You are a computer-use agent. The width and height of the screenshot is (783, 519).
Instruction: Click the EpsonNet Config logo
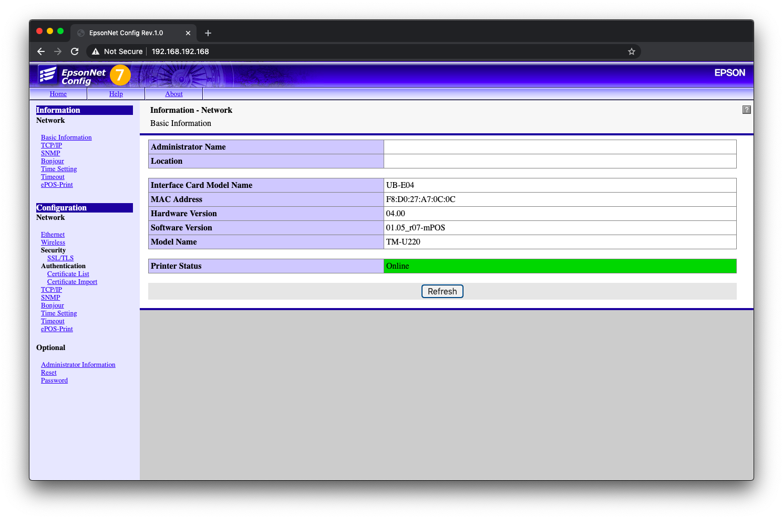pos(71,76)
